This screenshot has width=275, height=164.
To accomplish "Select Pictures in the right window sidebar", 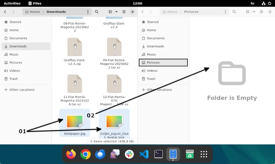I will pyautogui.click(x=163, y=63).
